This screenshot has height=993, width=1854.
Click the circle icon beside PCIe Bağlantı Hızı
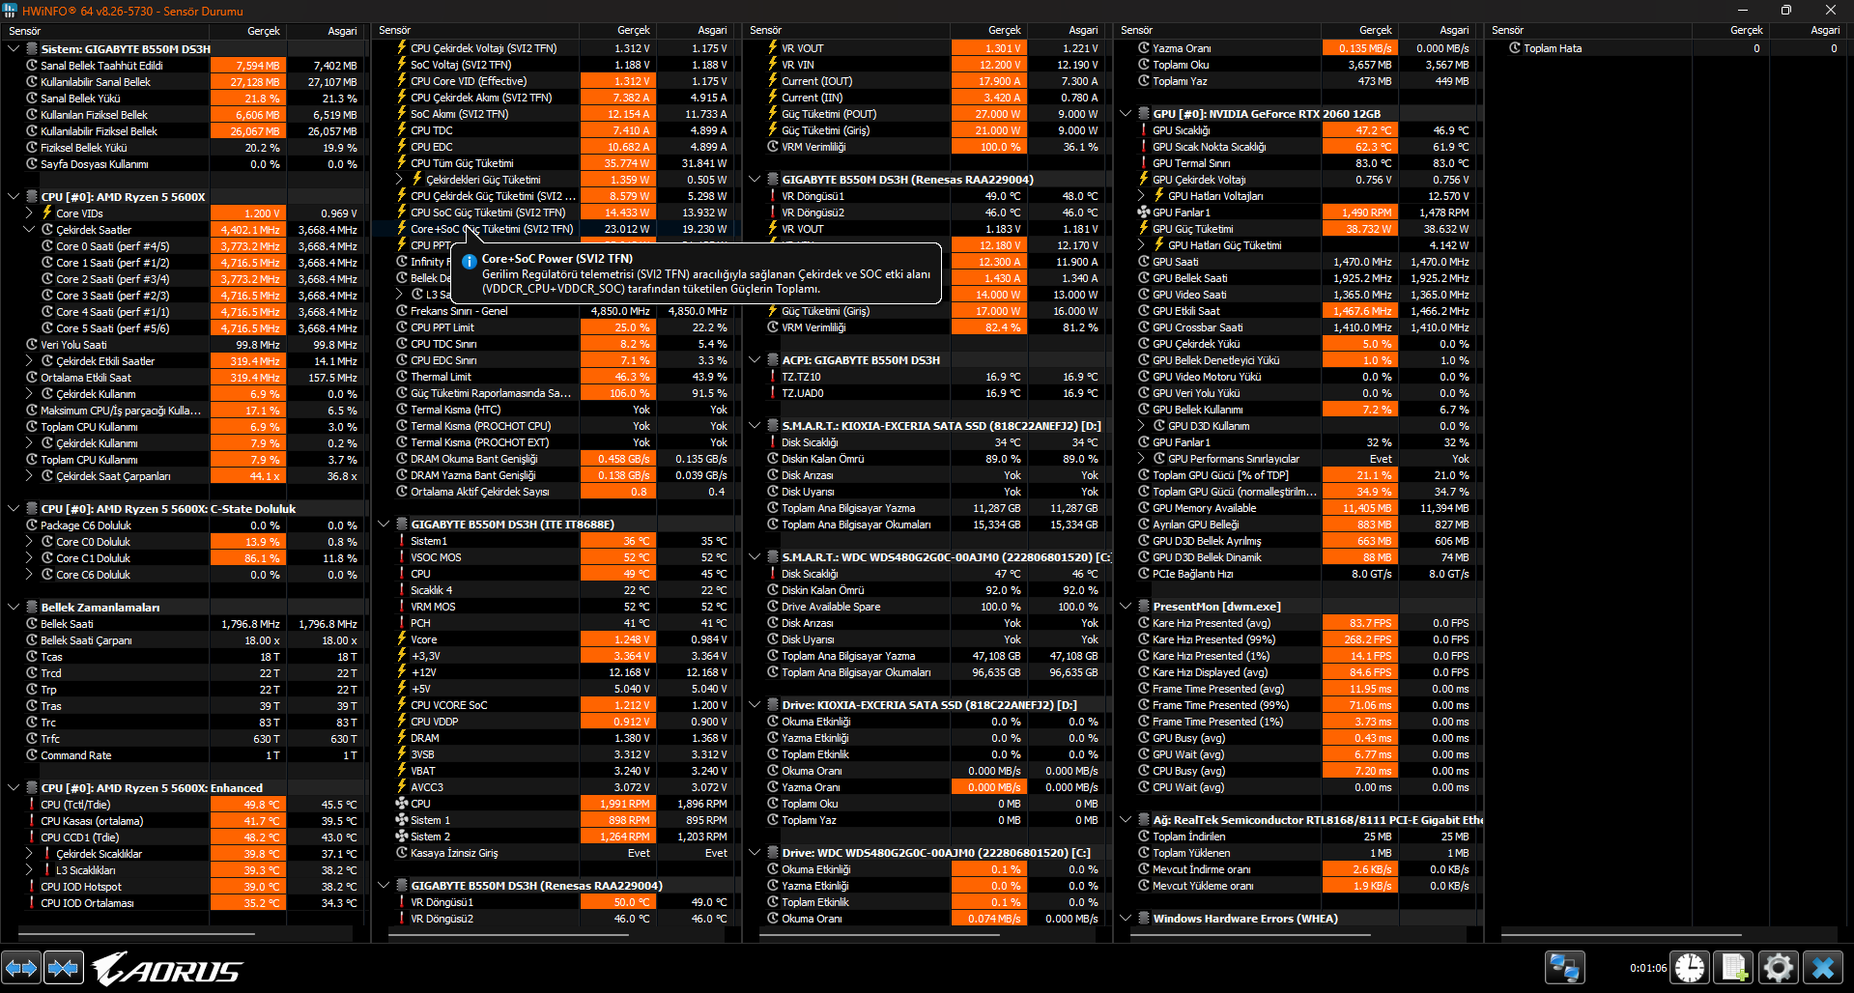(1144, 574)
